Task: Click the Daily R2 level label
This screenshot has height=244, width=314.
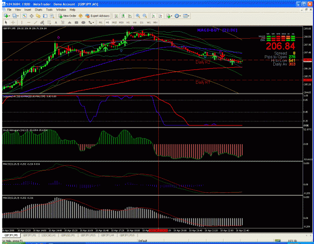Action: point(203,62)
